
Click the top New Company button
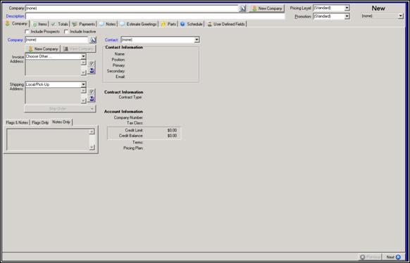[x=267, y=8]
